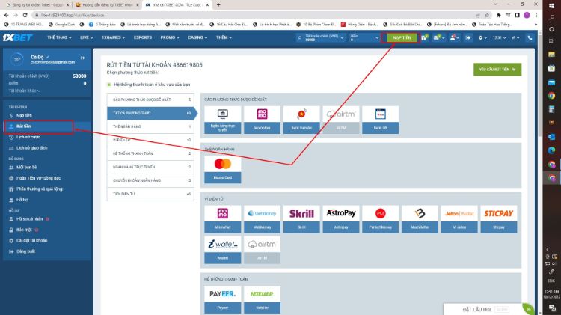The height and width of the screenshot is (315, 561).
Task: Select TIỀN ĐIỆN TỬ category
Action: (x=150, y=194)
